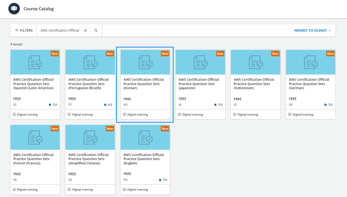This screenshot has height=197, width=347.
Task: Click the star rating on the German card
Action: [328, 104]
